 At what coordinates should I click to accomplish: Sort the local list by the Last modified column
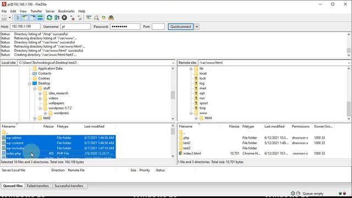pos(94,127)
